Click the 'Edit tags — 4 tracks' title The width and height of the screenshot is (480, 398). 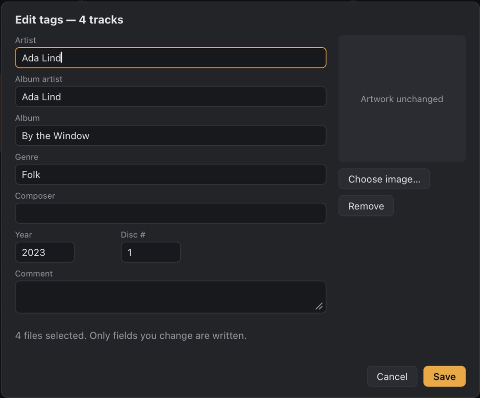69,20
